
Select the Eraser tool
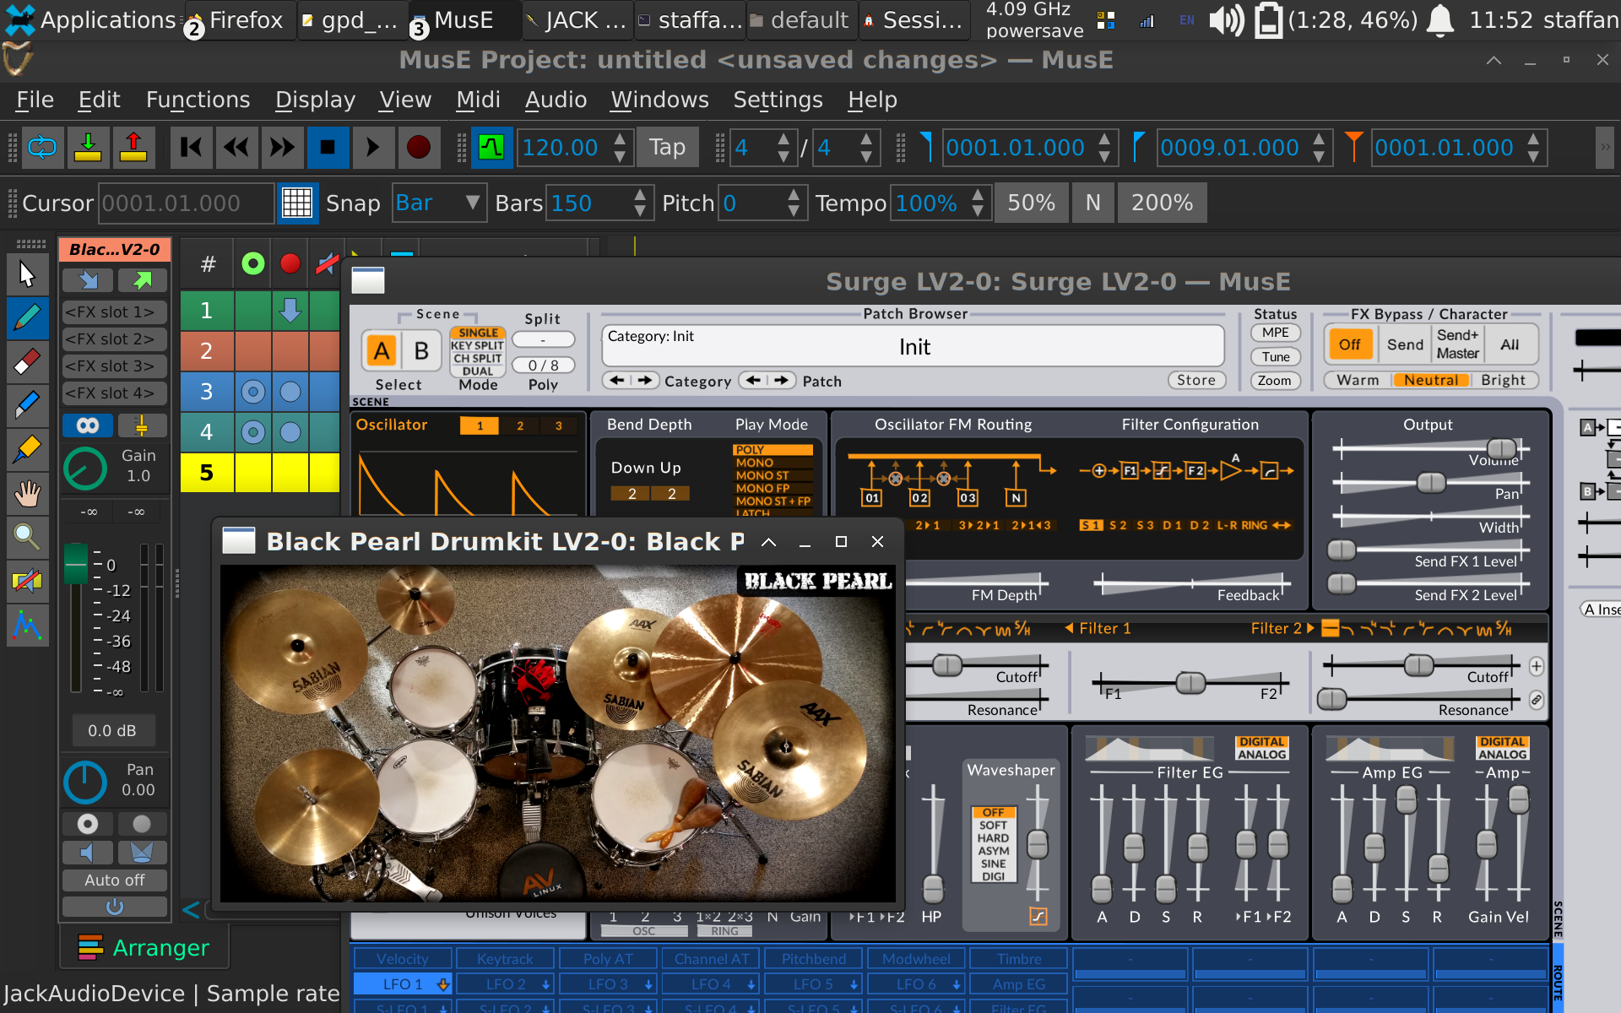pyautogui.click(x=27, y=362)
